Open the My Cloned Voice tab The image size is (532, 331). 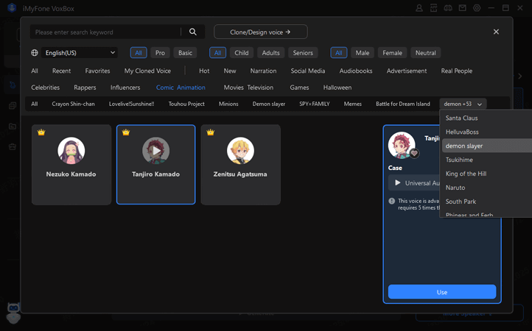click(147, 71)
